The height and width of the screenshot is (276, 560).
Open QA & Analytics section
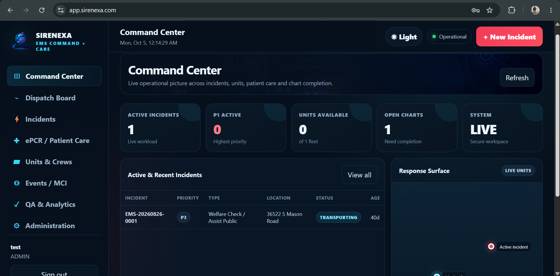(54, 205)
